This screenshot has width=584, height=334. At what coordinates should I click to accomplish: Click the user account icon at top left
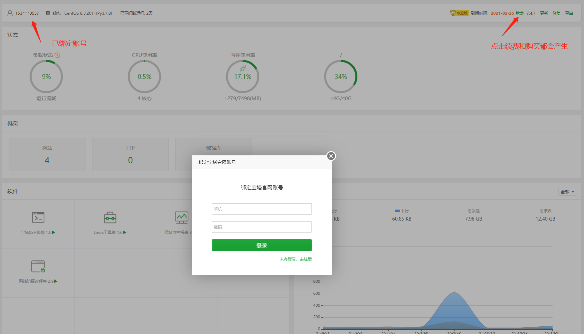coord(10,13)
